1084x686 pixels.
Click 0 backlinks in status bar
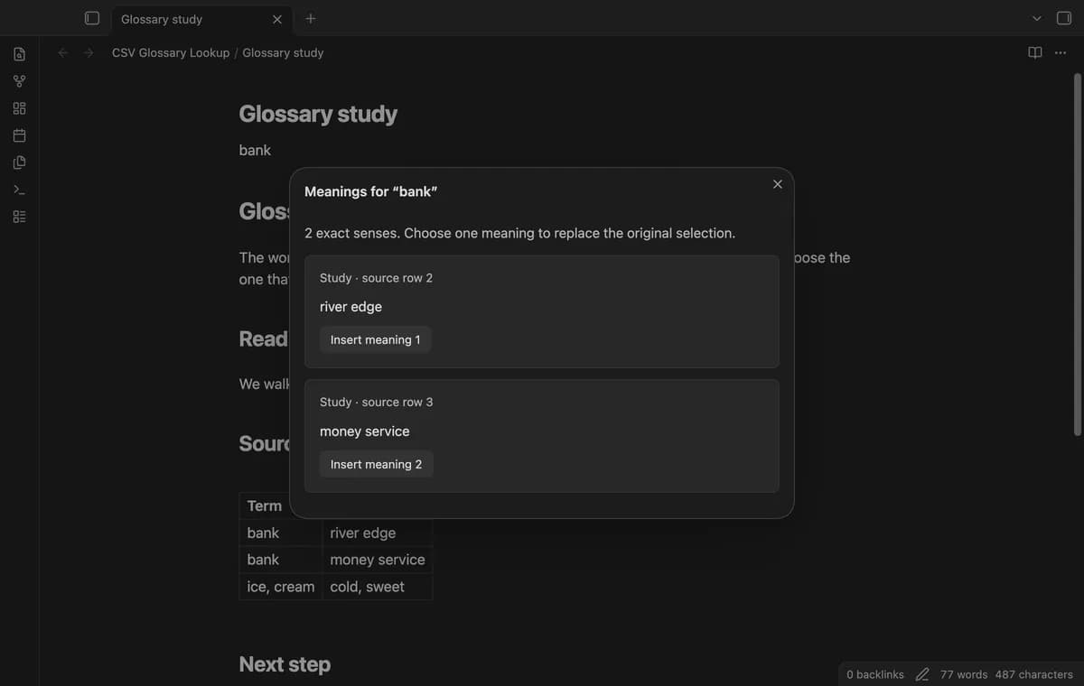coord(875,674)
